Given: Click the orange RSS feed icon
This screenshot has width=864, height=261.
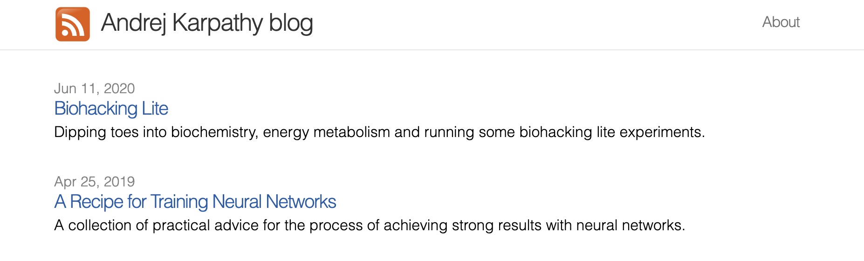Looking at the screenshot, I should pyautogui.click(x=73, y=24).
